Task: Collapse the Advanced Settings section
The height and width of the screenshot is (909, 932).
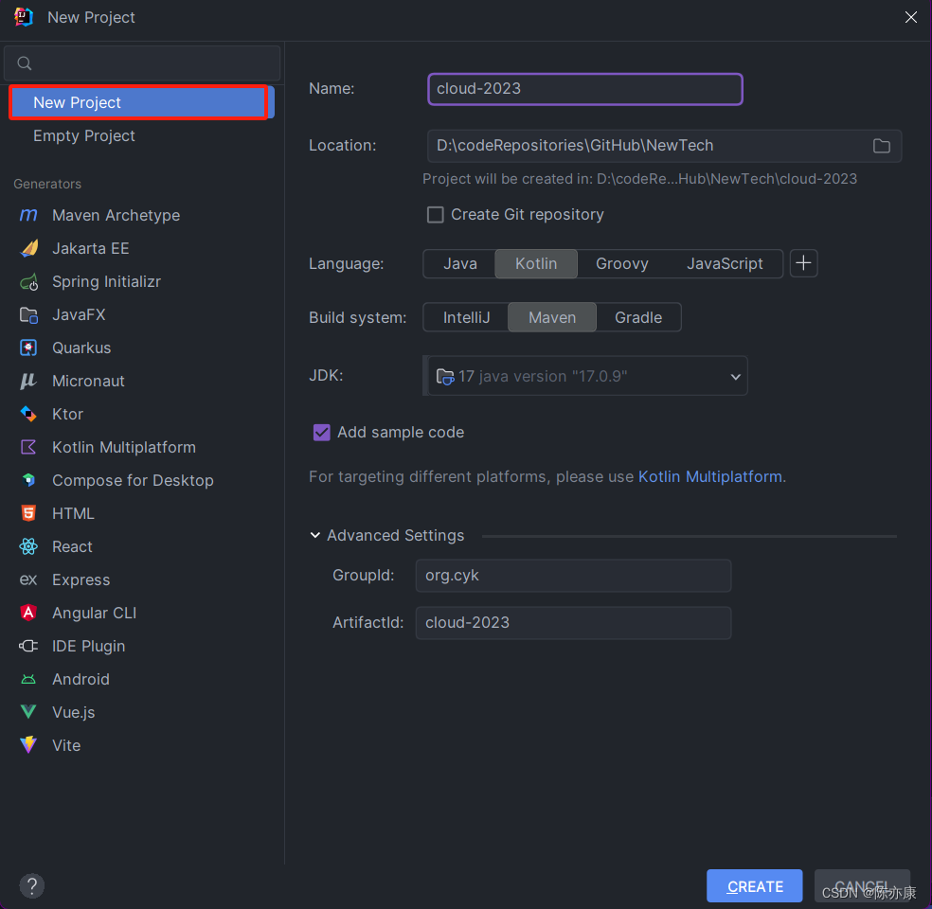Action: point(315,535)
